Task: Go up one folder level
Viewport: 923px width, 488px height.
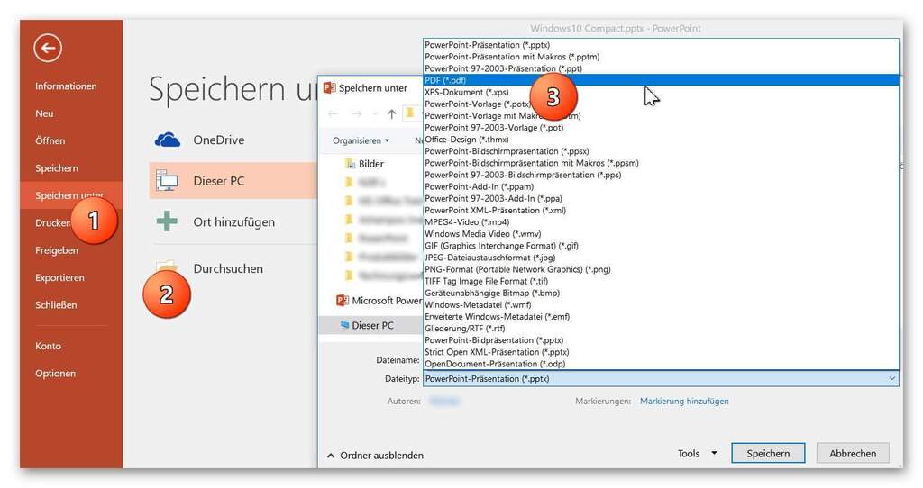Action: point(391,114)
